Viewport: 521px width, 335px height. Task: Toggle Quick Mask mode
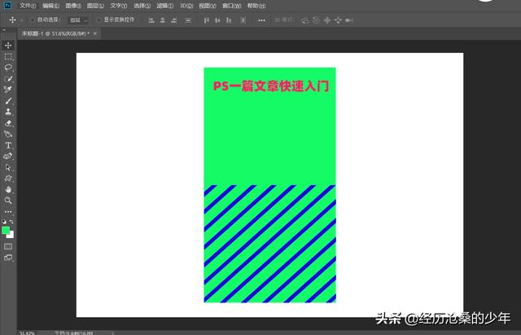(8, 246)
